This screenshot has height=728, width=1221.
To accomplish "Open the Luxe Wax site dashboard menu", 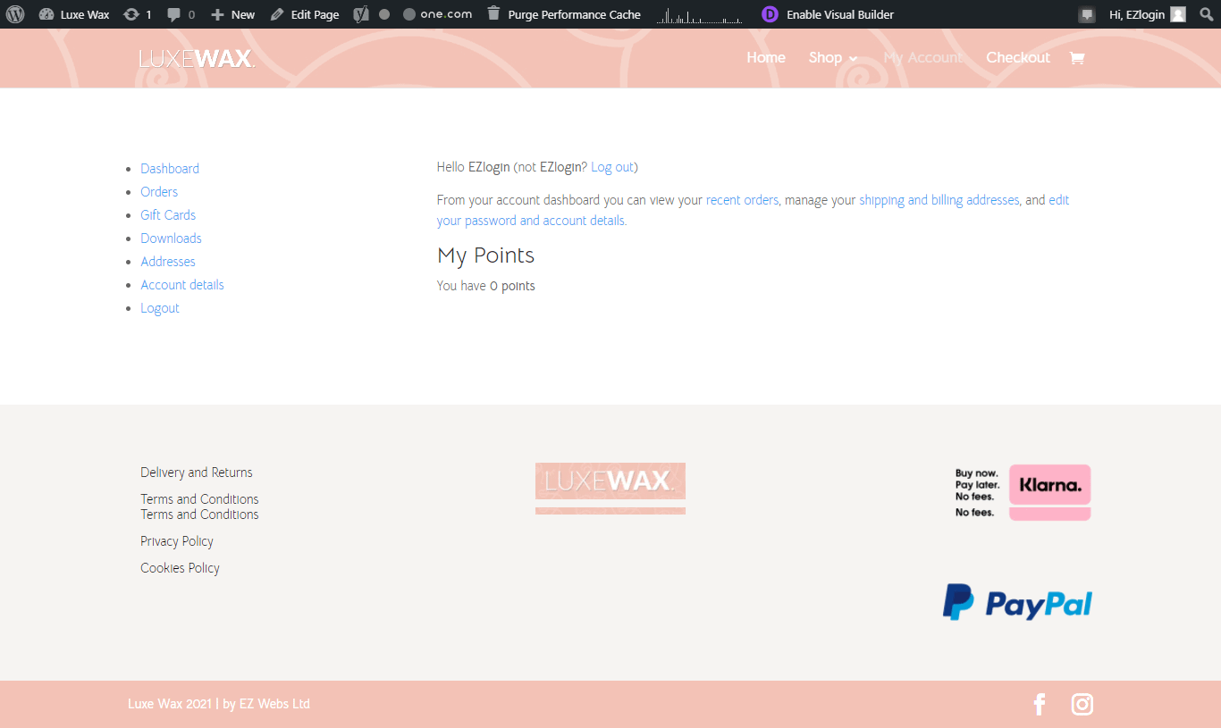I will 74,14.
